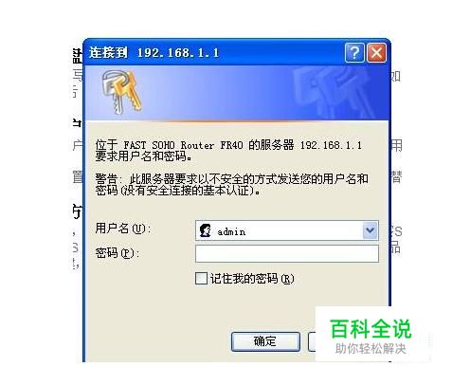
Task: Click the 密码(P) label
Action: tap(117, 252)
